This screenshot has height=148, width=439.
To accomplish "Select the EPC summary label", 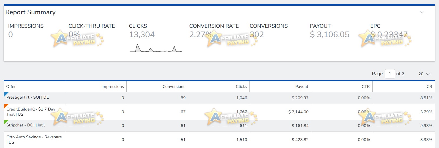I will coord(375,26).
